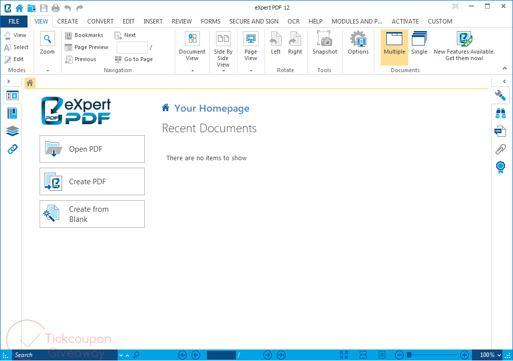The height and width of the screenshot is (361, 513).
Task: Open the bookmarks side panel icon
Action: [13, 113]
